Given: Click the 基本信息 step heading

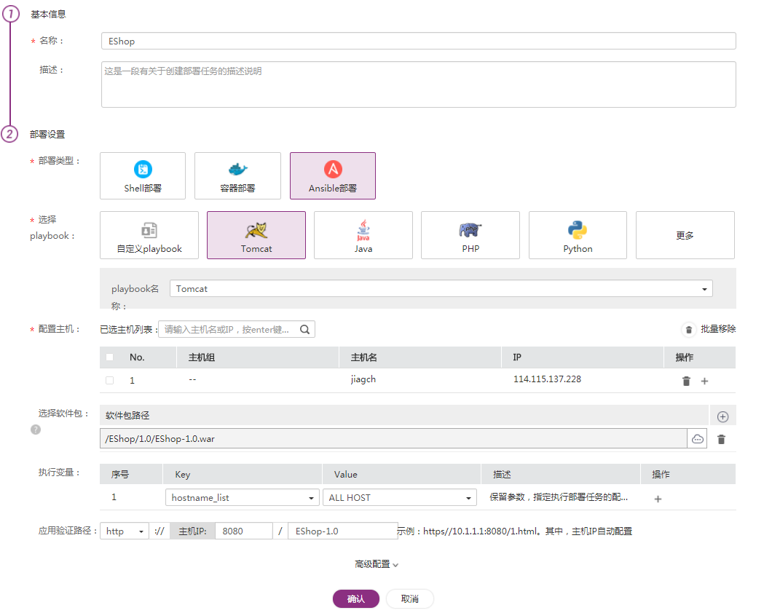Looking at the screenshot, I should 48,15.
